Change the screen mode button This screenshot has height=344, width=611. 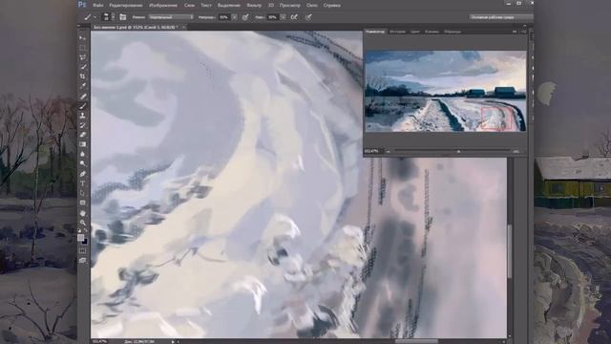point(83,260)
